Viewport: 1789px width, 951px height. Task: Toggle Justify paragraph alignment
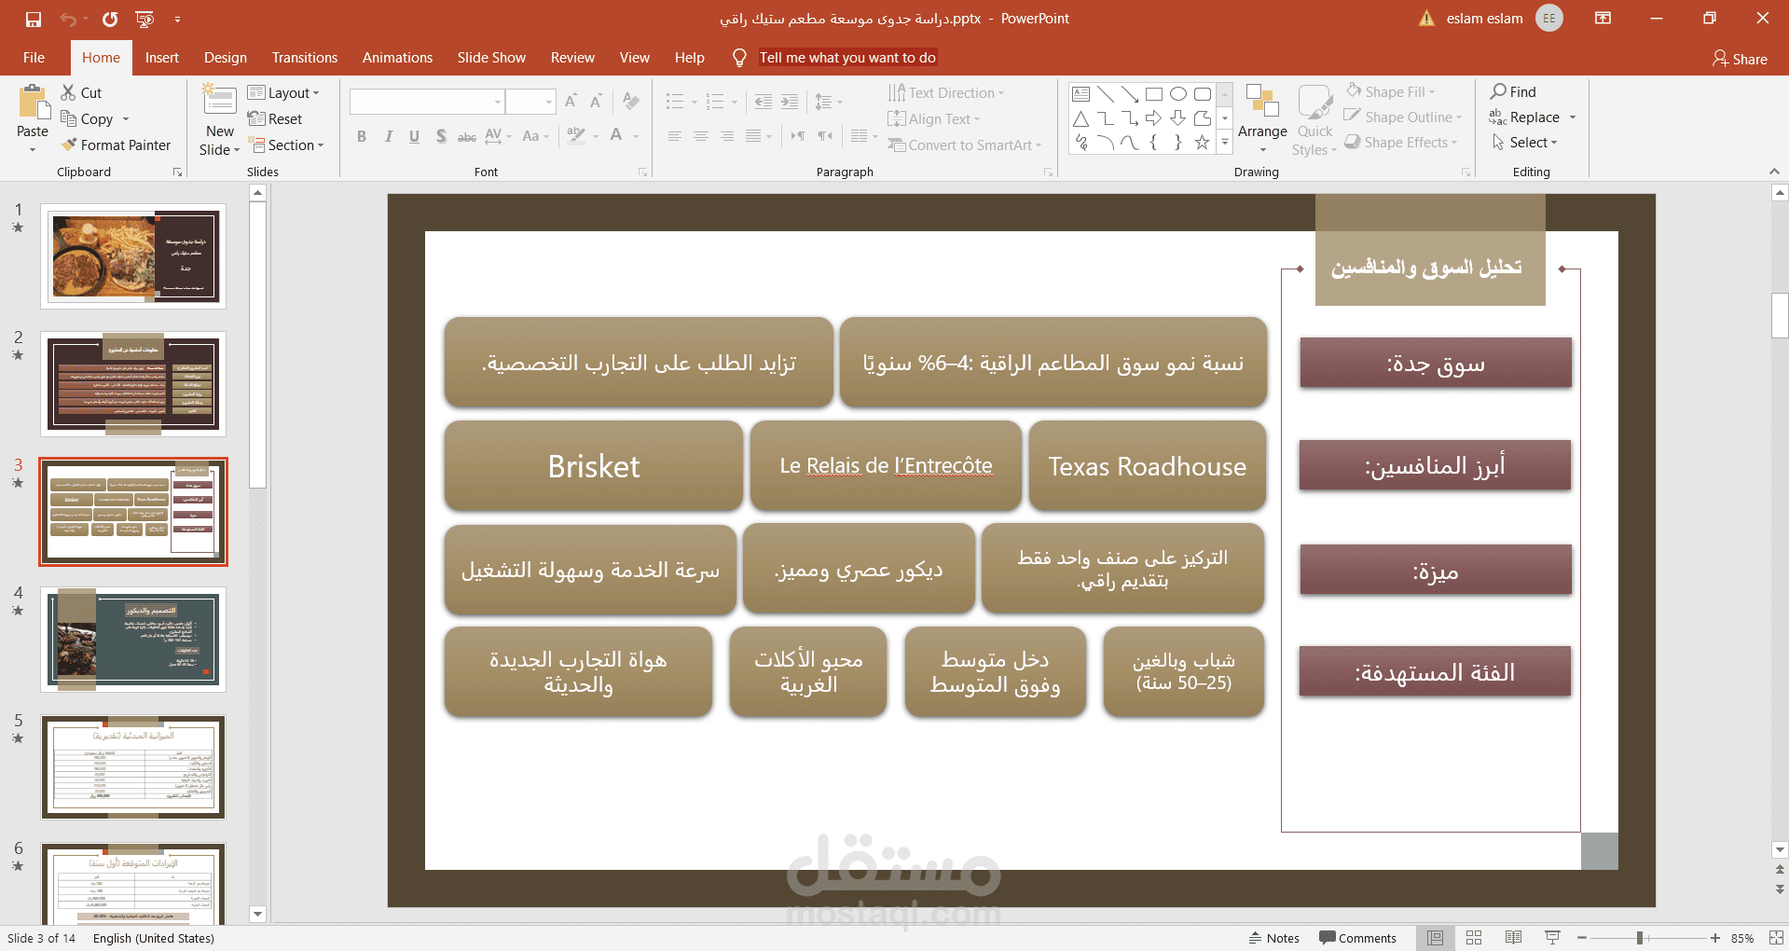pyautogui.click(x=753, y=136)
